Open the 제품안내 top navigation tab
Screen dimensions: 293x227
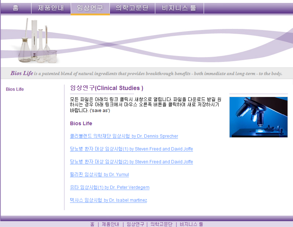(x=51, y=8)
